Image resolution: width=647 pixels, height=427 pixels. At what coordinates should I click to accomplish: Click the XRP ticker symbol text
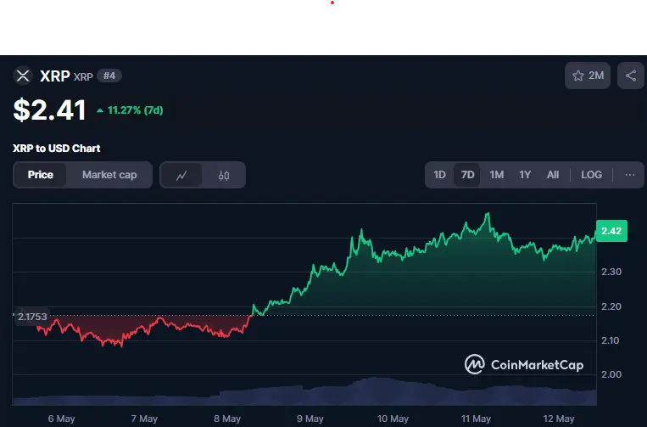83,76
